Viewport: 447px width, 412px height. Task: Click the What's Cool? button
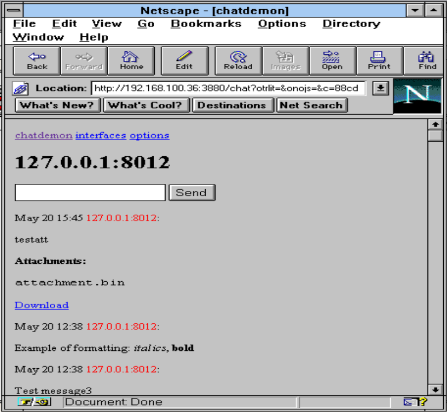click(x=146, y=105)
